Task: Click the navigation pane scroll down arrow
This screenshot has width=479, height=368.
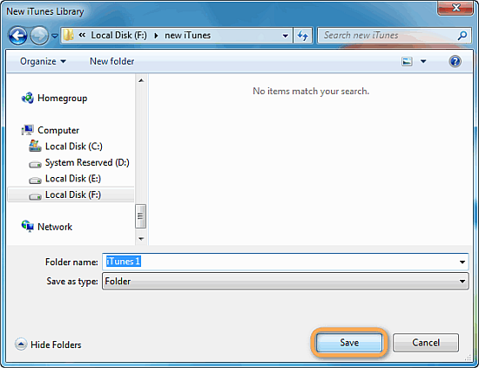Action: 141,239
